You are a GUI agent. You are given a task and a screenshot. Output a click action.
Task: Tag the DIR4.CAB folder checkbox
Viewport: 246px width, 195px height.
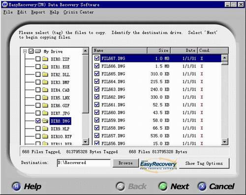pos(38,90)
